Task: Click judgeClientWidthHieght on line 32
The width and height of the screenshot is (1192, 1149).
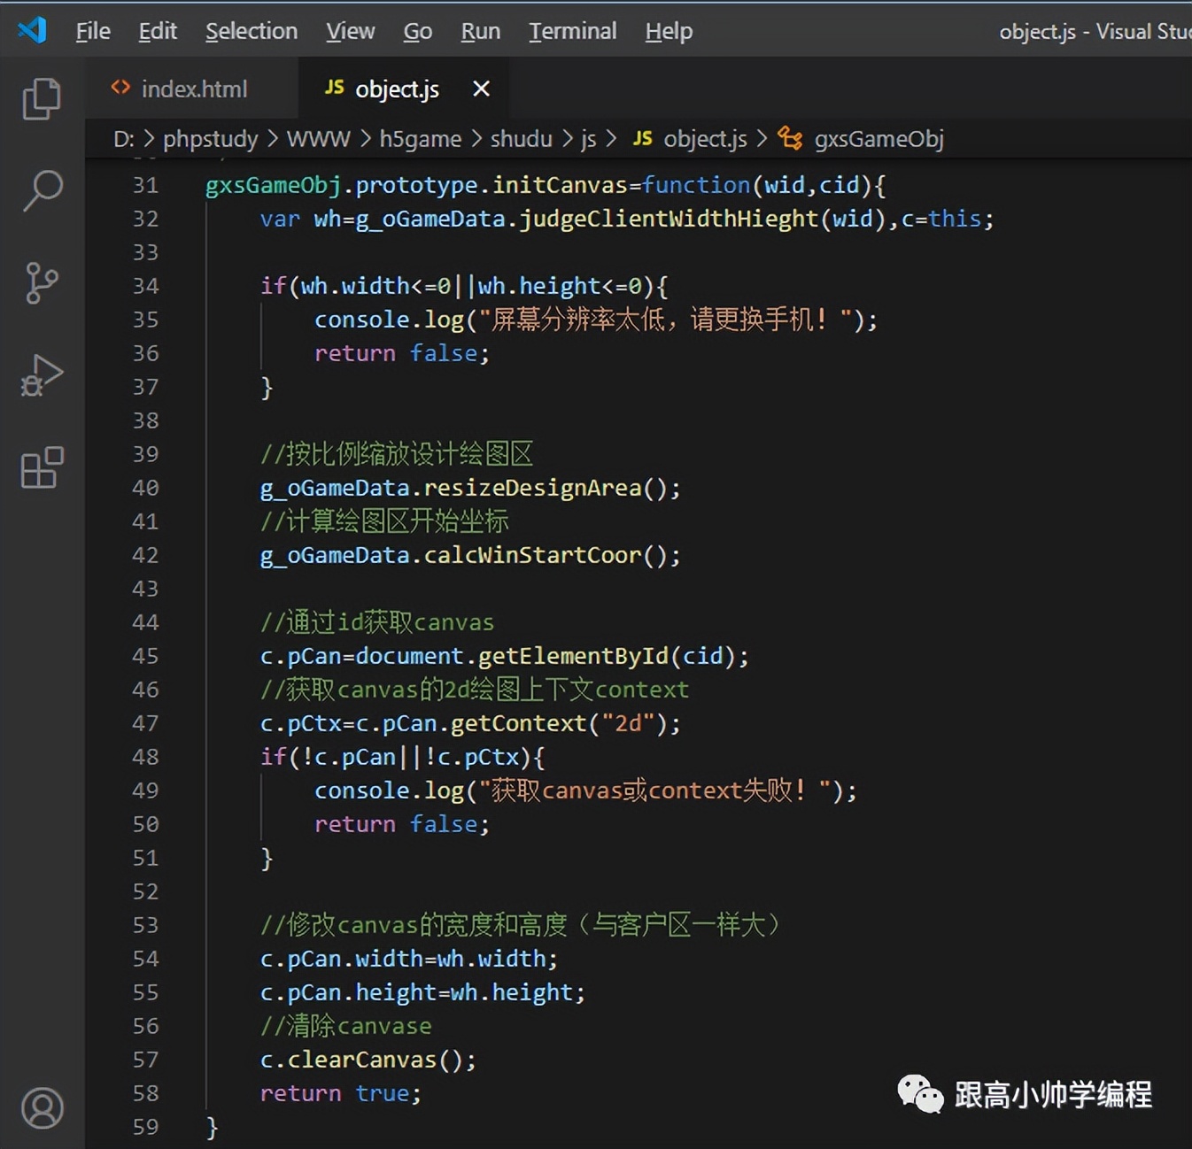Action: [669, 219]
